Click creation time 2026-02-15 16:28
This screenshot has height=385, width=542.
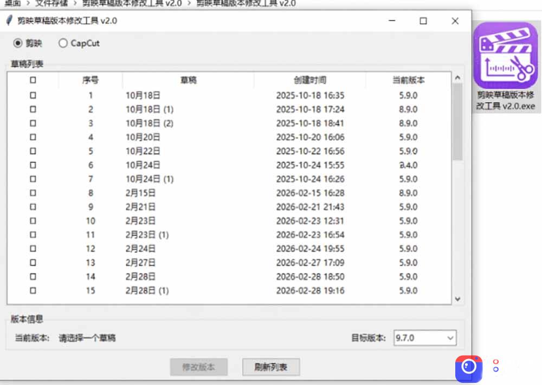(x=310, y=193)
